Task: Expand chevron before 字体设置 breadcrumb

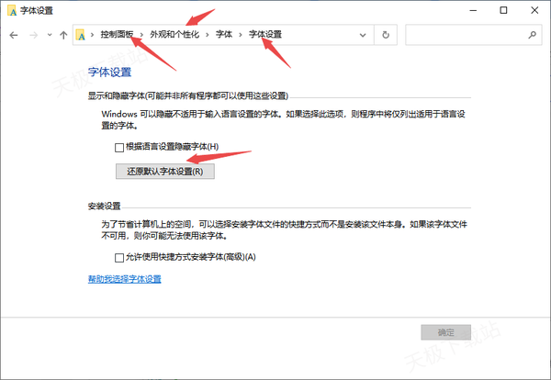Action: tap(241, 34)
